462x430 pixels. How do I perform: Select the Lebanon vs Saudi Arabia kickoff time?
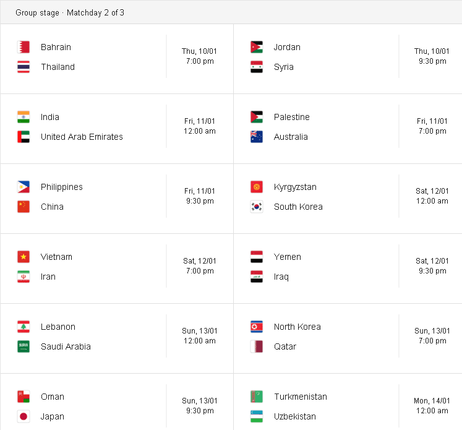200,341
